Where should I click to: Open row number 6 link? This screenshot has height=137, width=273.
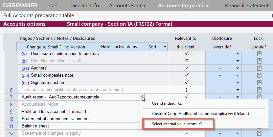tap(11, 90)
